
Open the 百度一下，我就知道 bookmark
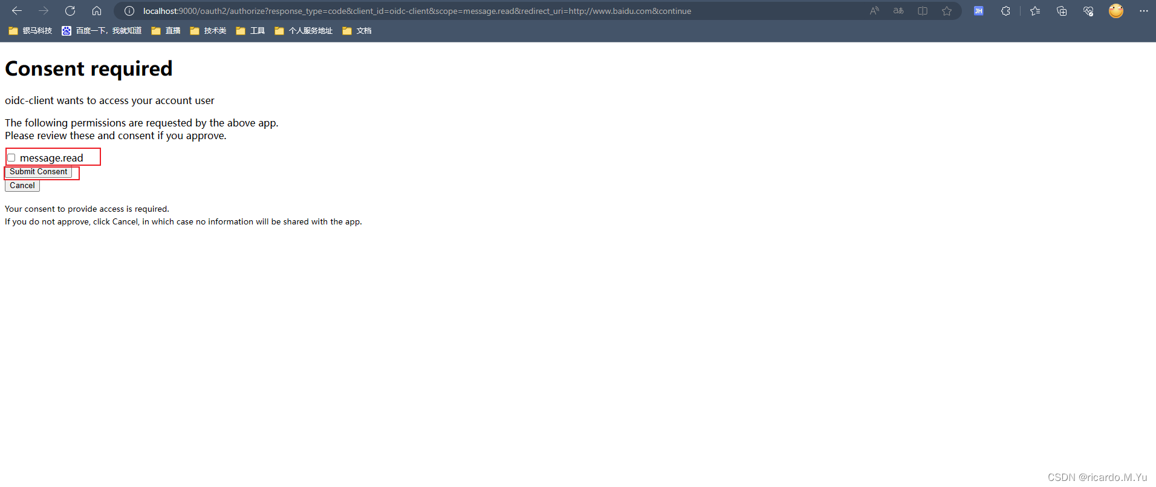click(x=102, y=31)
